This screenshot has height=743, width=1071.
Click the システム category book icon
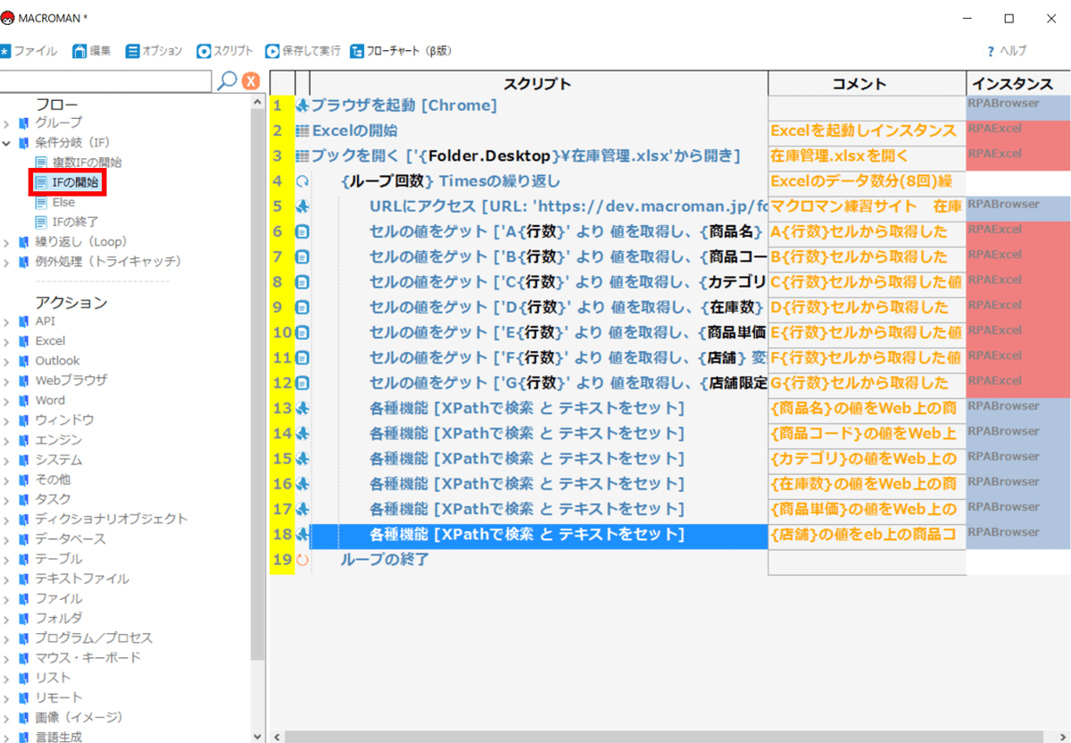pos(23,460)
